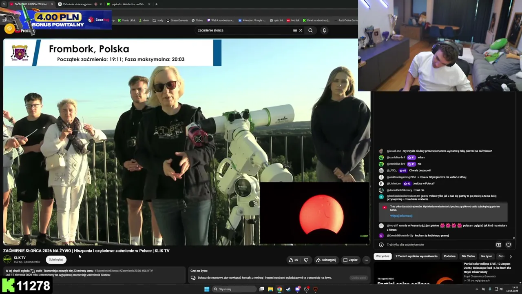Select the 'Na żywo' filter chip
The image size is (522, 294).
(x=487, y=256)
